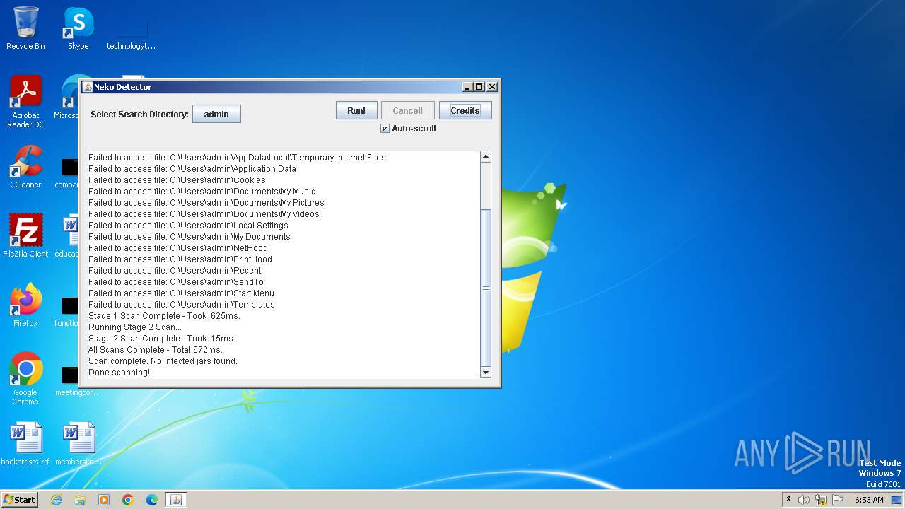The height and width of the screenshot is (509, 905).
Task: Open the Start menu
Action: (x=19, y=499)
